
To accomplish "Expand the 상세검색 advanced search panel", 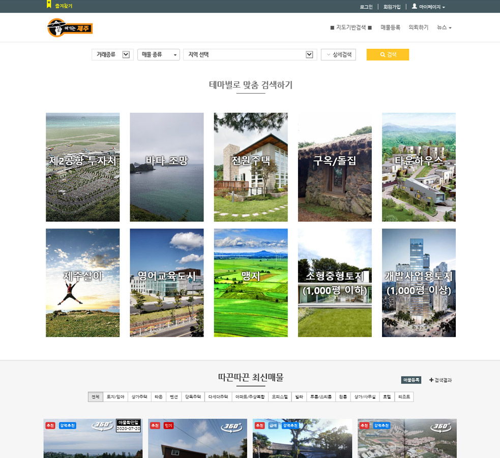I will 338,54.
